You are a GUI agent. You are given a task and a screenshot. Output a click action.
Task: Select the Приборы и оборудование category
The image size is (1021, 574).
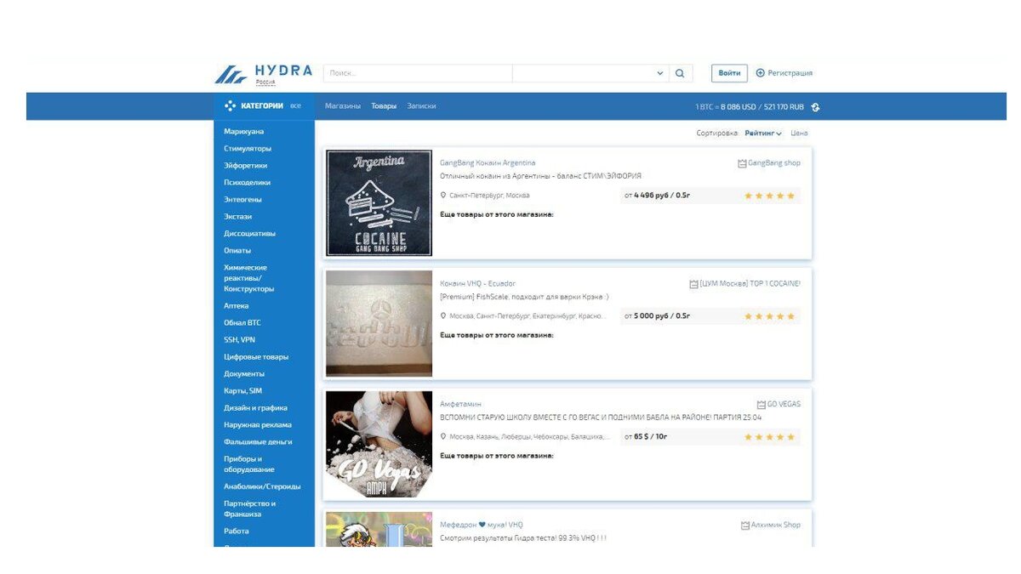coord(249,464)
